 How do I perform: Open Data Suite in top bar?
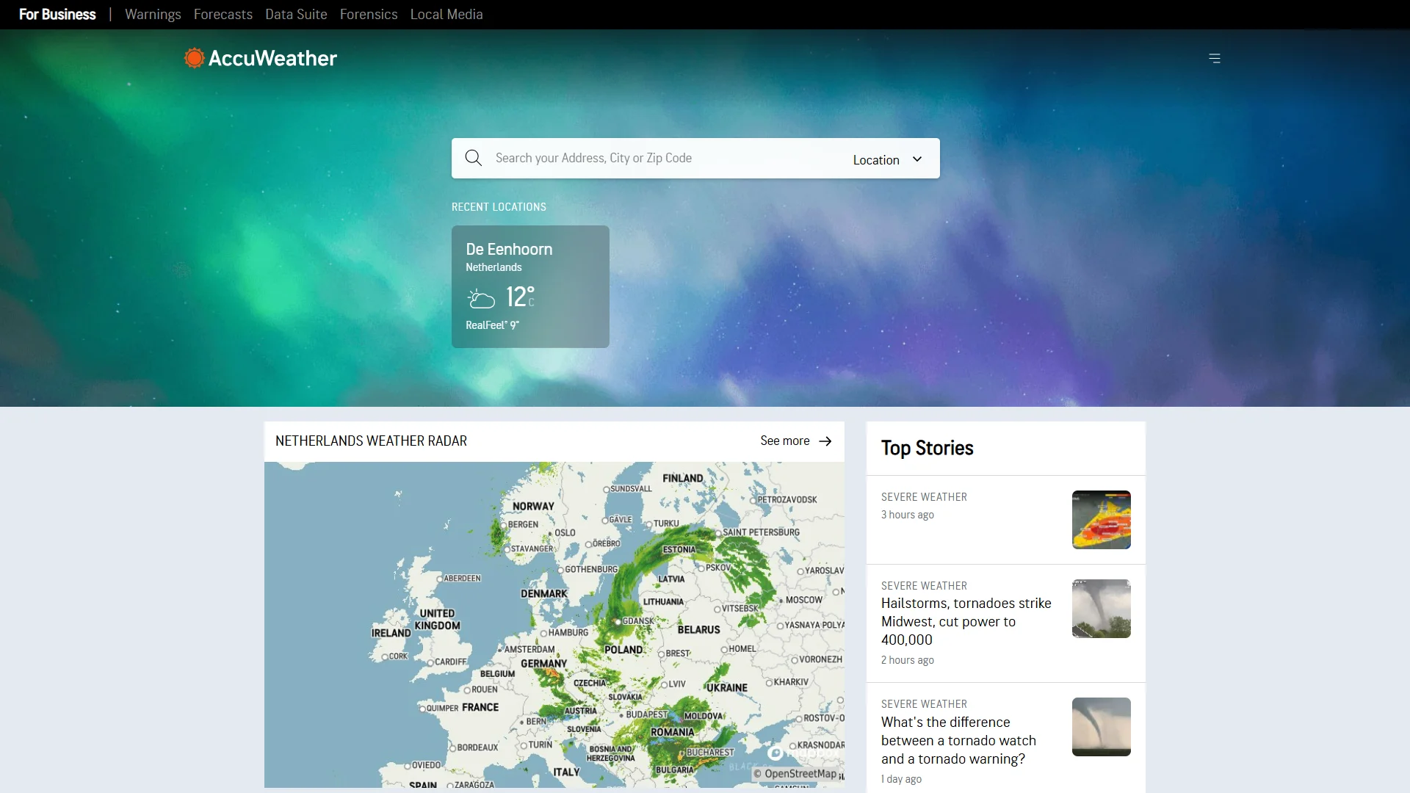click(296, 14)
